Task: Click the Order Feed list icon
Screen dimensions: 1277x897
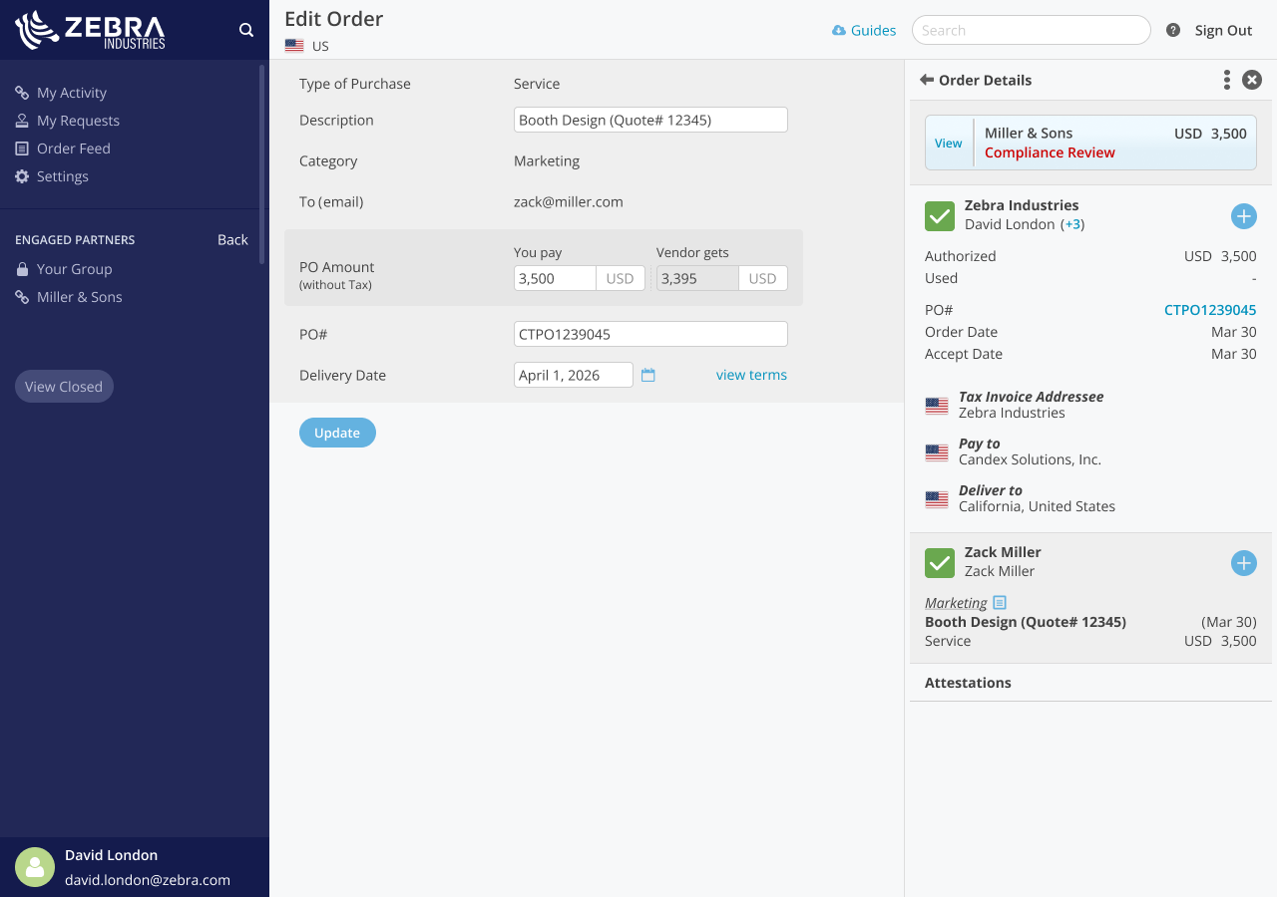Action: 22,149
